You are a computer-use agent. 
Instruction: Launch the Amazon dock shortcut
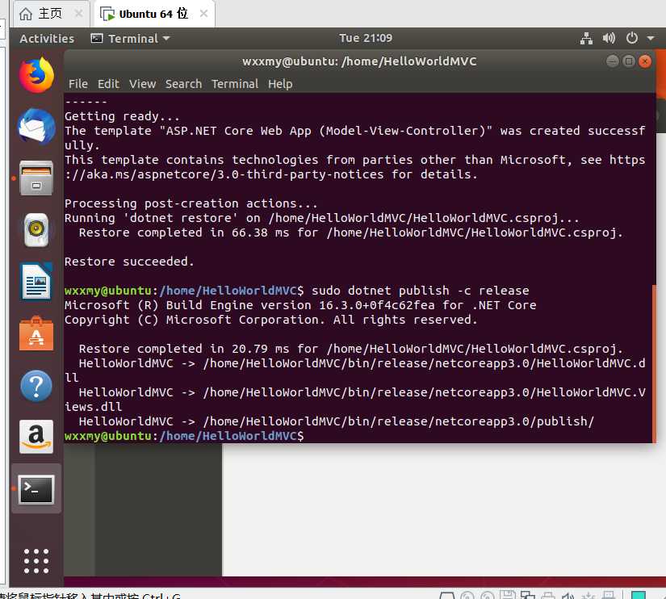[36, 437]
